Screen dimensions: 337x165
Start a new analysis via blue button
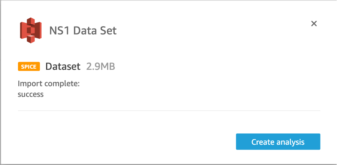pyautogui.click(x=278, y=142)
